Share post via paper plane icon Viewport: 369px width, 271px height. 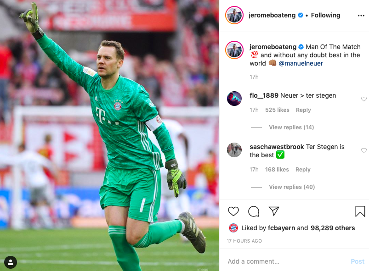point(274,211)
